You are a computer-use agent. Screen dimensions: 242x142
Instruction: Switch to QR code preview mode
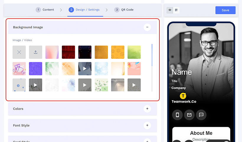point(176,10)
